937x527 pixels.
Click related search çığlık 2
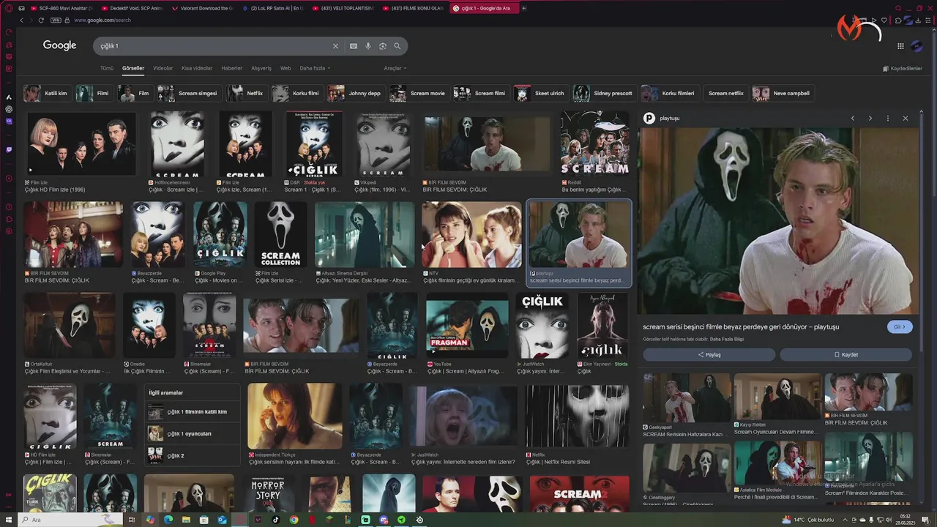click(x=192, y=455)
